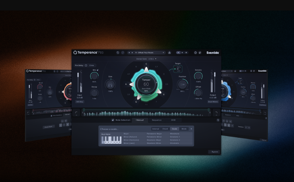Click the Pre-Delay 0 ms value field, center window
294x182 pixels.
coord(92,65)
